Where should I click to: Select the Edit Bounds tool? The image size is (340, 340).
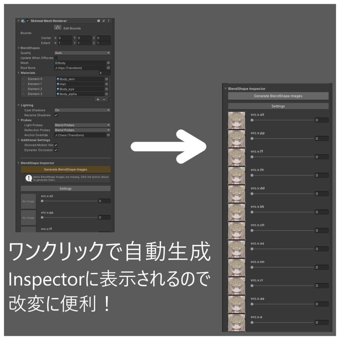[58, 28]
